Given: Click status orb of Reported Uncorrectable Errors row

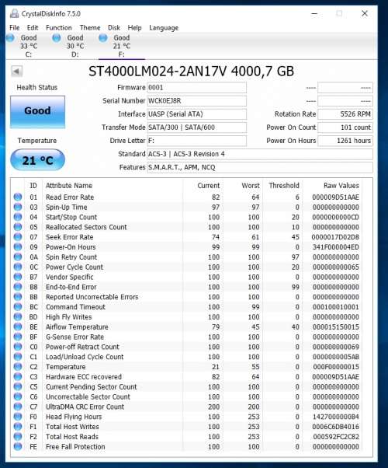Looking at the screenshot, I should pyautogui.click(x=18, y=297).
